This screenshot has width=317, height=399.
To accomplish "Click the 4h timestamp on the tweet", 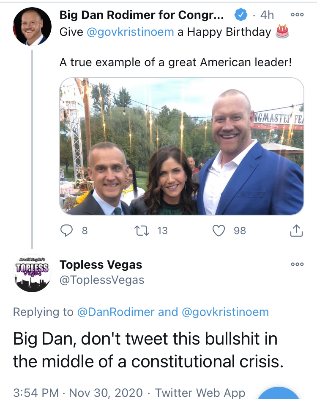I will coord(267,15).
